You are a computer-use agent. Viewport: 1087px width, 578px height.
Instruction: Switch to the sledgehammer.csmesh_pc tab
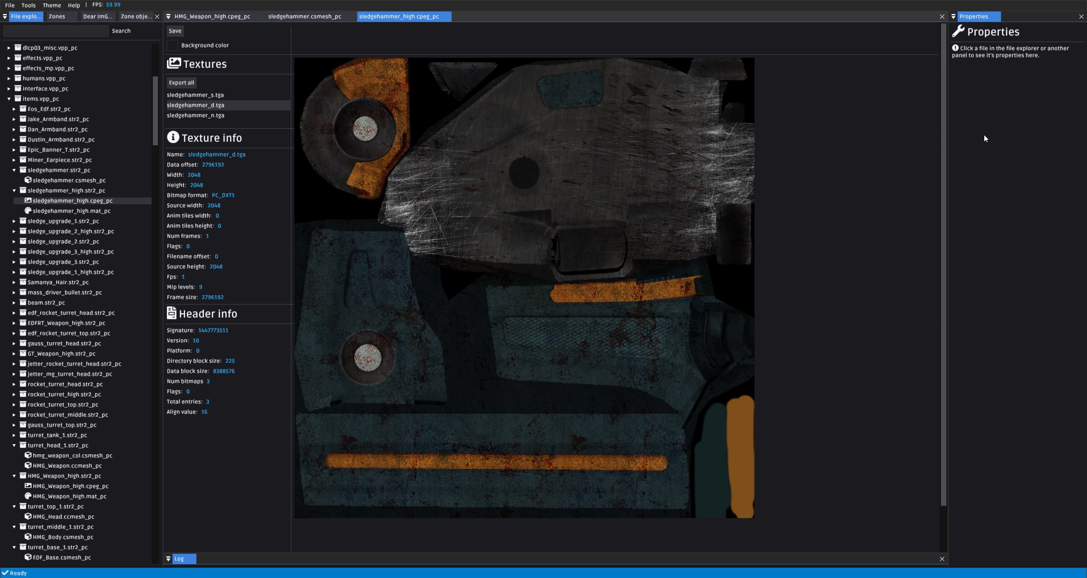pos(304,17)
